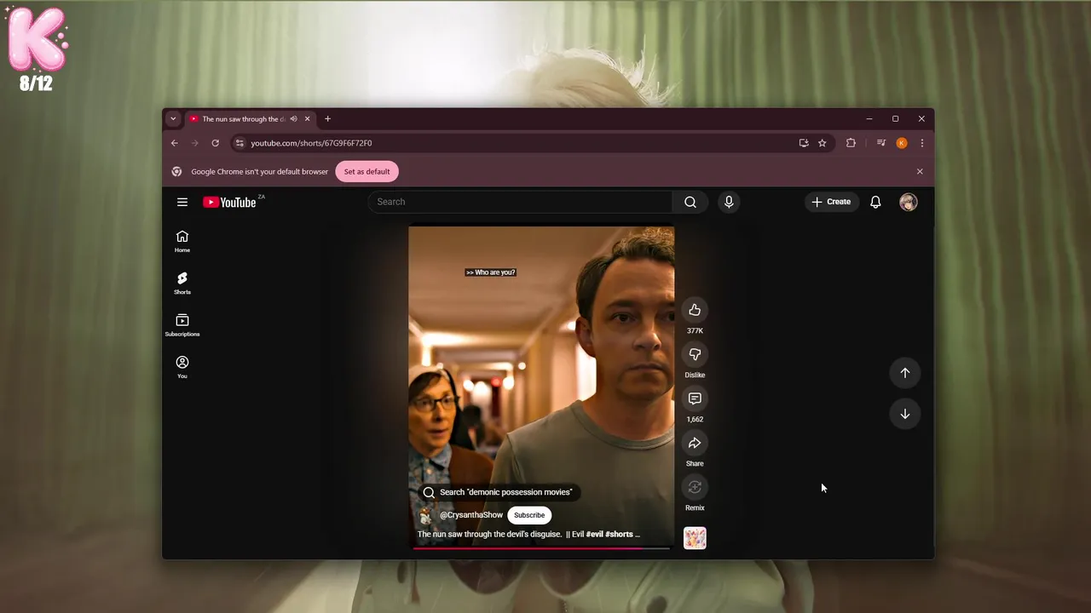The height and width of the screenshot is (613, 1091).
Task: Open the Chrome three-dot menu
Action: pos(921,143)
